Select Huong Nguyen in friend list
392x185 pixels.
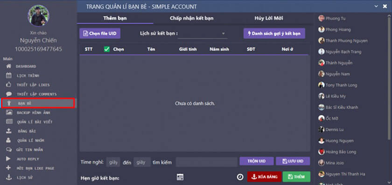340,141
